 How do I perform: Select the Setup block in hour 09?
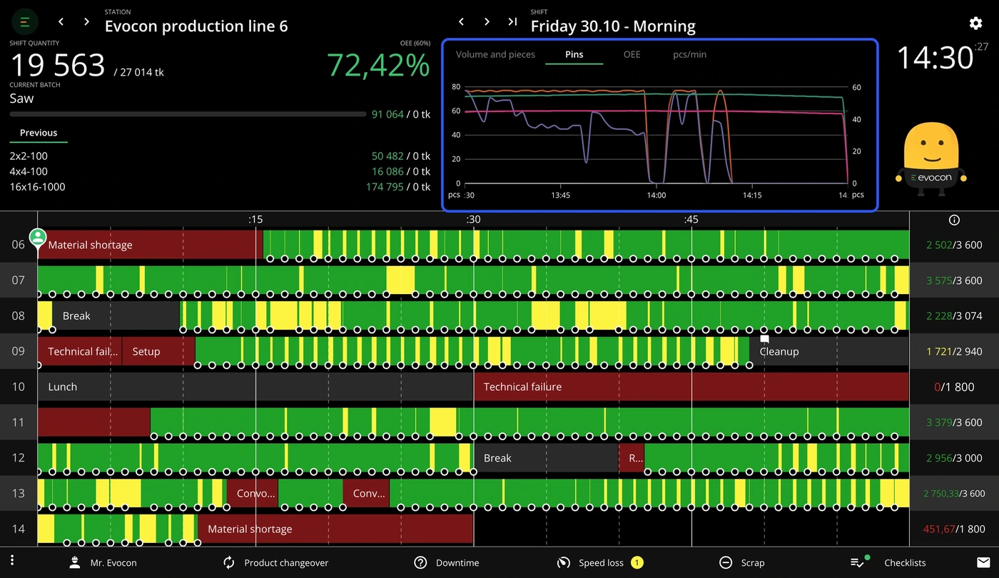[158, 351]
